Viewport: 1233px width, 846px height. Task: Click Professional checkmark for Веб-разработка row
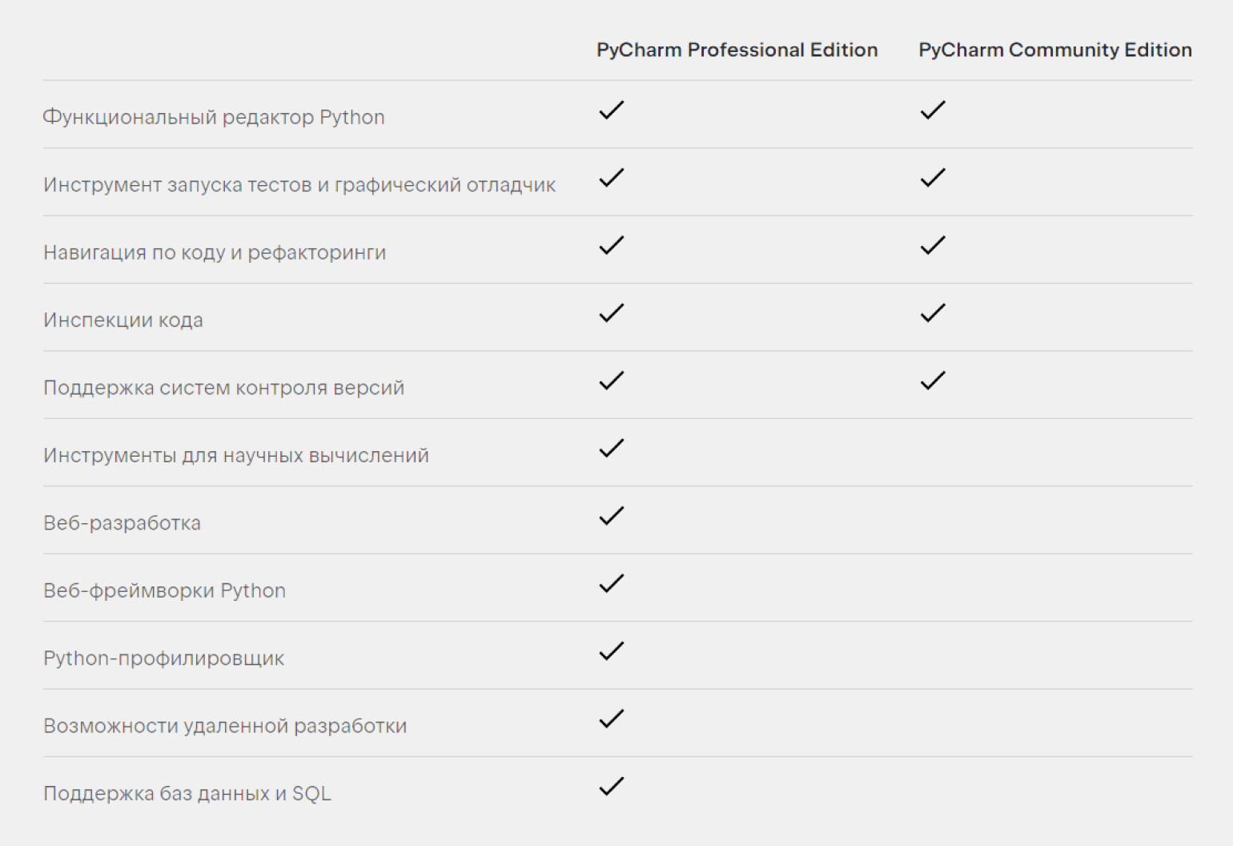tap(611, 516)
